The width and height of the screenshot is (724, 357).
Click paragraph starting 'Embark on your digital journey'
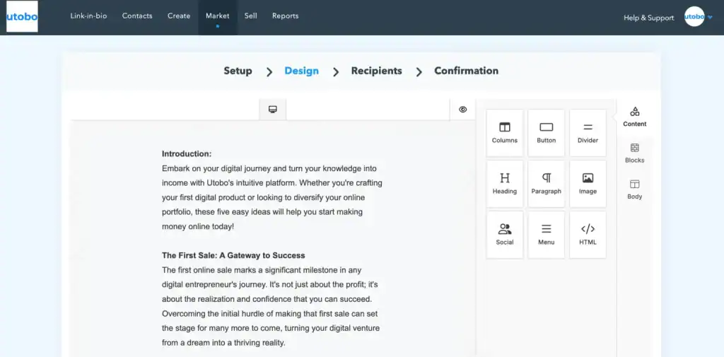click(272, 198)
